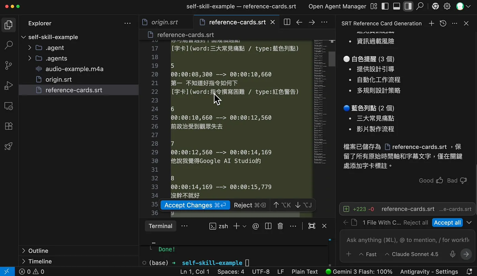Image resolution: width=477 pixels, height=276 pixels.
Task: Click the Ask anything chat input
Action: click(407, 240)
